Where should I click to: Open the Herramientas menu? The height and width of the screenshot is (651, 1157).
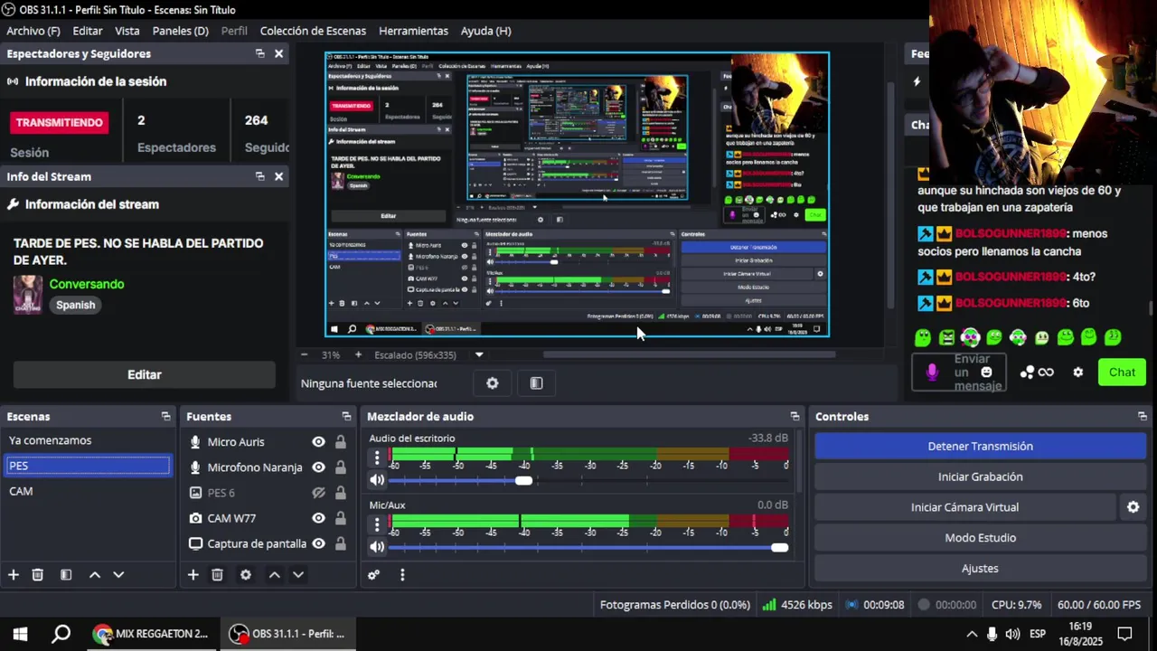(x=413, y=31)
